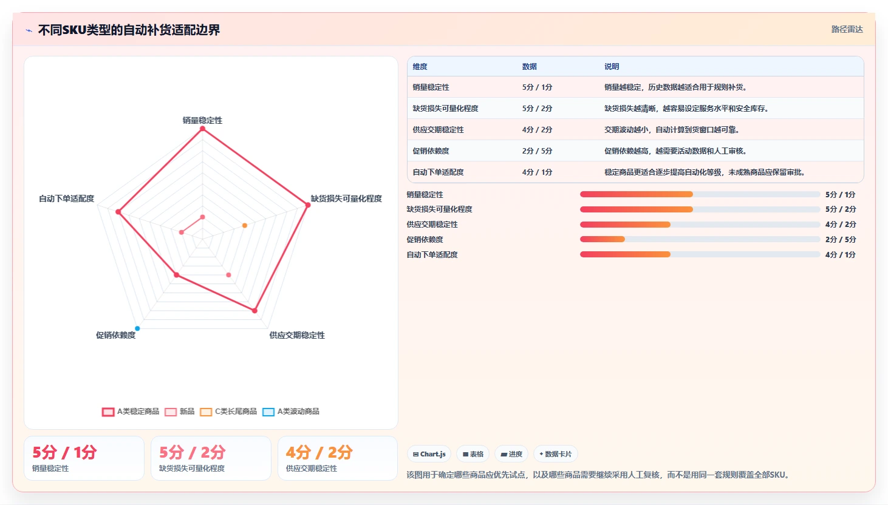
Task: Click the radar point at 缺货损失可量化程度 vertex
Action: (x=308, y=205)
